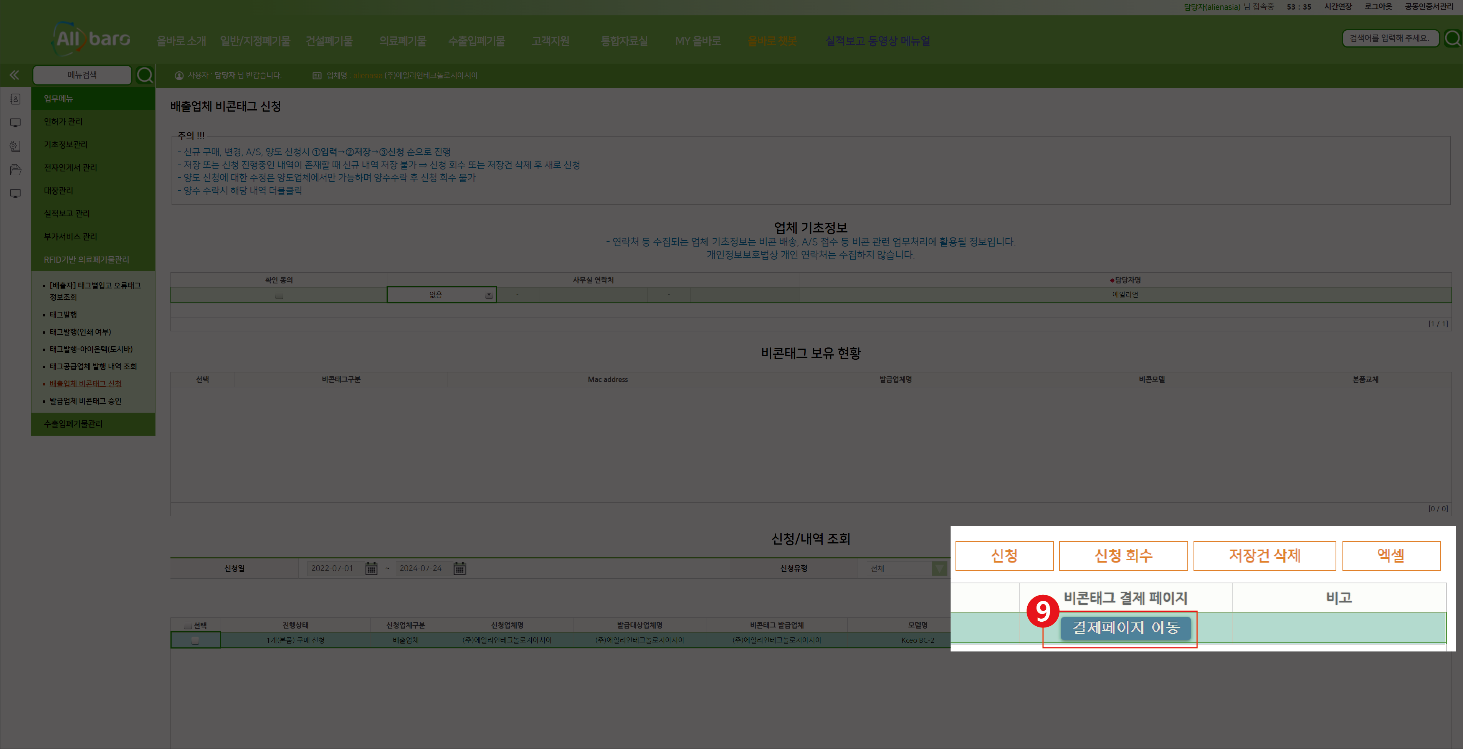
Task: Click the gear-book manual icon in the sidebar
Action: (x=15, y=146)
